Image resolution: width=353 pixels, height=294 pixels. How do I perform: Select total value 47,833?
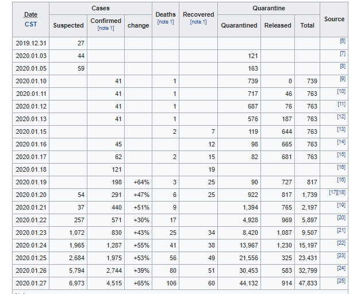(x=308, y=283)
